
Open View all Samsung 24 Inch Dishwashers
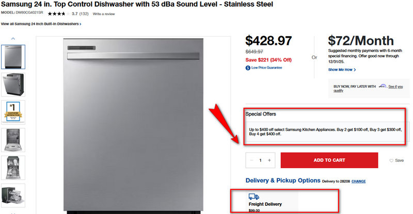click(41, 24)
